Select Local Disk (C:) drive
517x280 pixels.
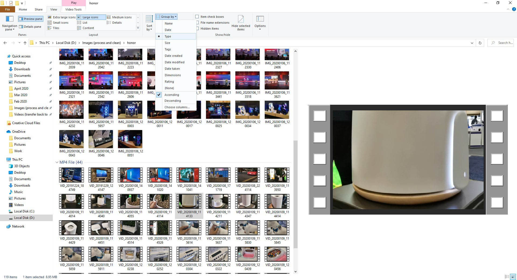24,211
